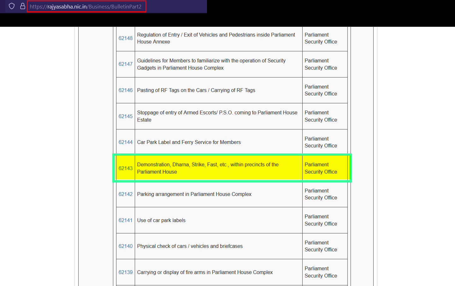The image size is (455, 286).
Task: Open bulletin number 62147 link
Action: [126, 64]
